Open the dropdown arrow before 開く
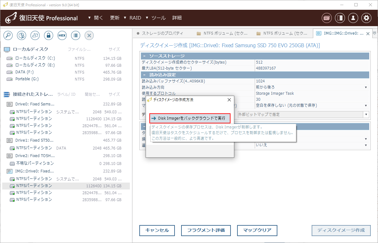Image resolution: width=378 pixels, height=243 pixels. [90, 18]
